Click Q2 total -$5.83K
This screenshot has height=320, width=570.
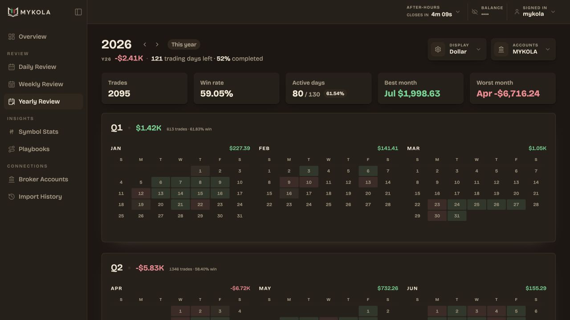(x=150, y=268)
